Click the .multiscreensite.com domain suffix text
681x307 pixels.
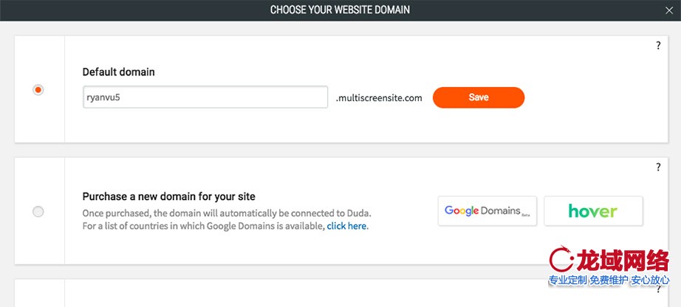pyautogui.click(x=379, y=97)
